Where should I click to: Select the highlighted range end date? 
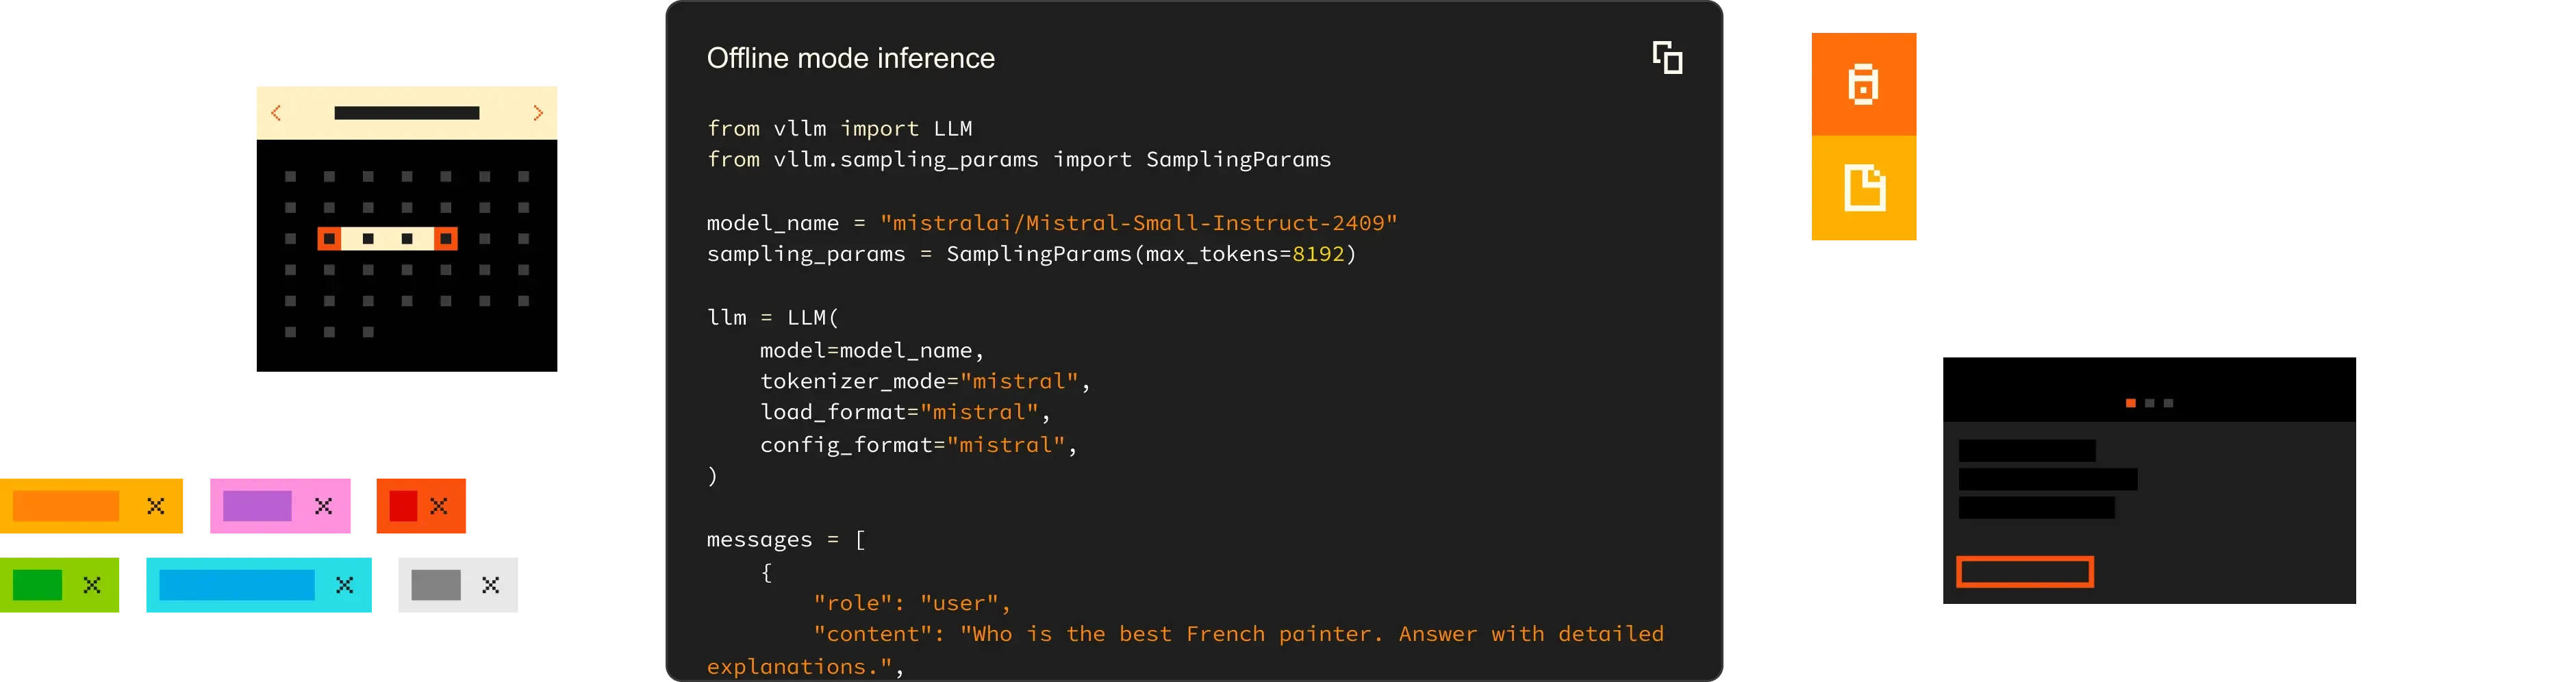click(446, 238)
